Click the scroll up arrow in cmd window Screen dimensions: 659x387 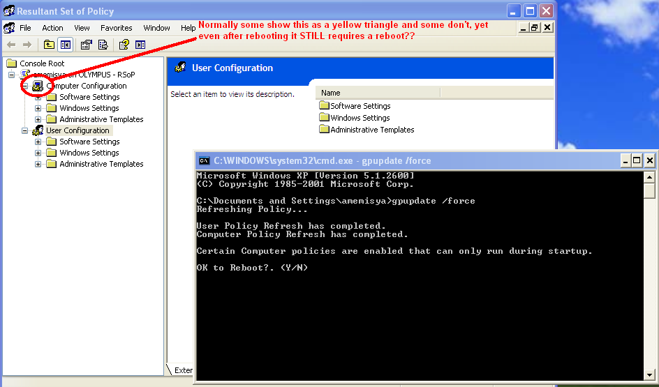pyautogui.click(x=649, y=177)
